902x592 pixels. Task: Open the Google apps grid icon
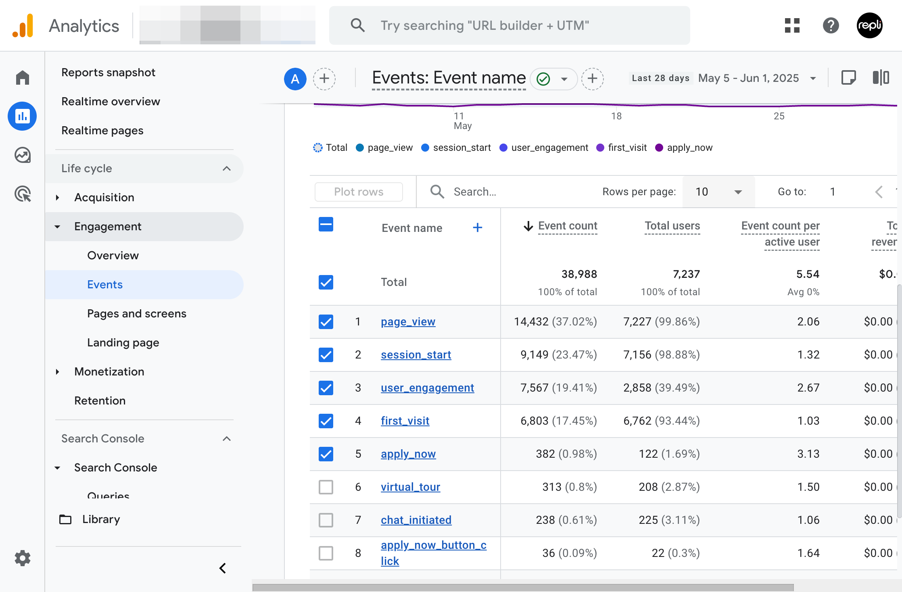792,25
